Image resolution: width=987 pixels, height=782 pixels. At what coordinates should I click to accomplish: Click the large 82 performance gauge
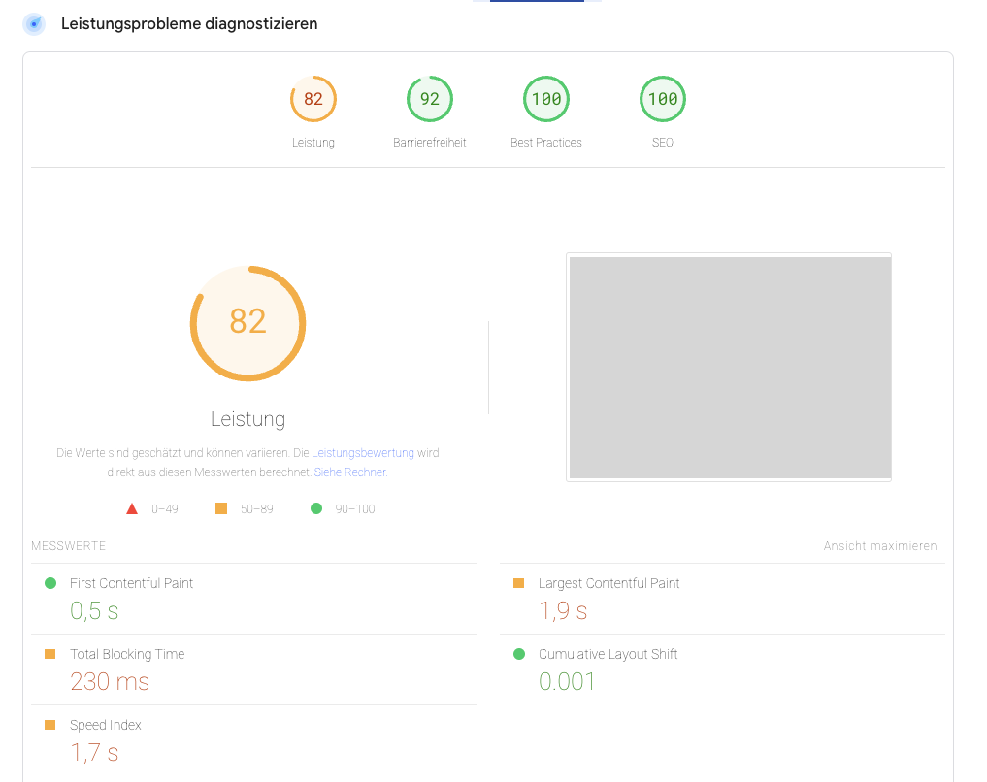click(x=247, y=323)
